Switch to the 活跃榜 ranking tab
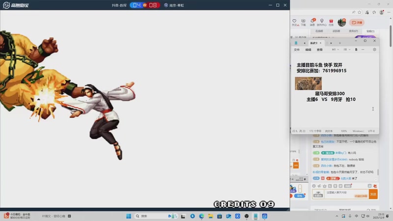Screen dimensions: 393x221 point(336,31)
